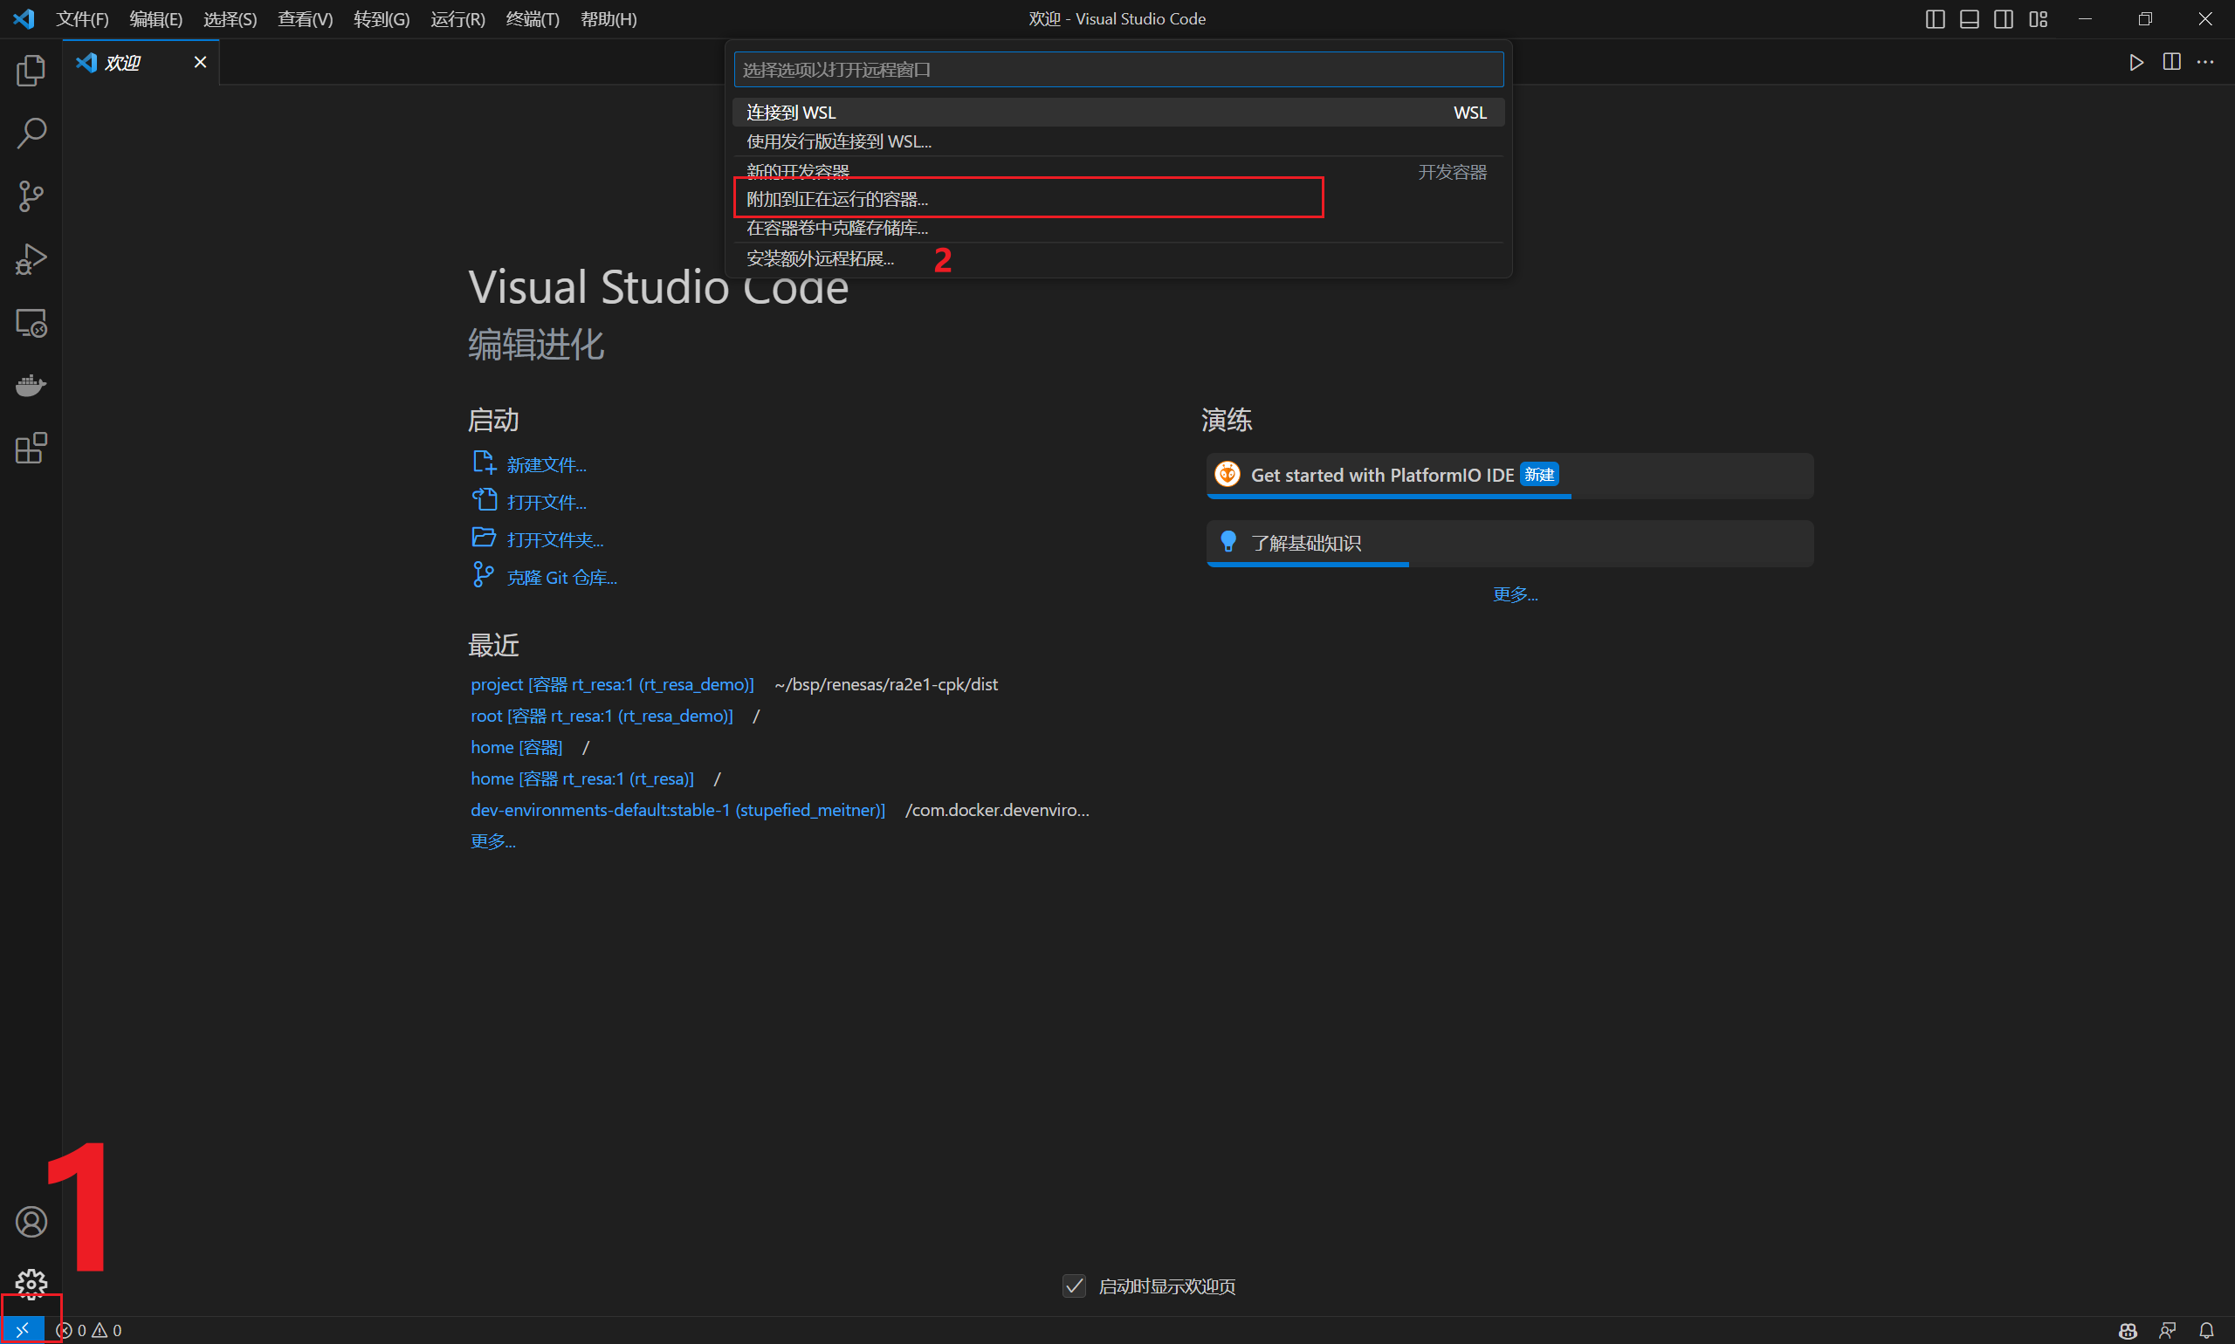This screenshot has height=1344, width=2235.
Task: Open the Source Control view icon
Action: click(31, 196)
